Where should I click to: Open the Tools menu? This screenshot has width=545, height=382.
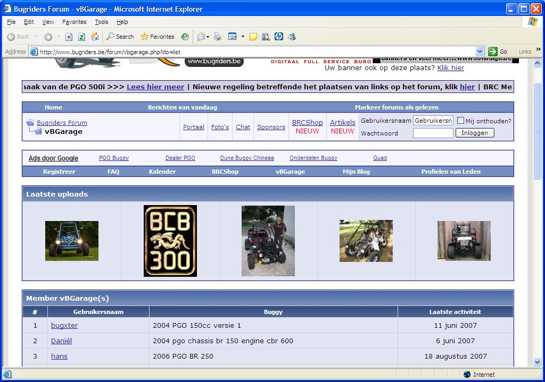point(101,22)
